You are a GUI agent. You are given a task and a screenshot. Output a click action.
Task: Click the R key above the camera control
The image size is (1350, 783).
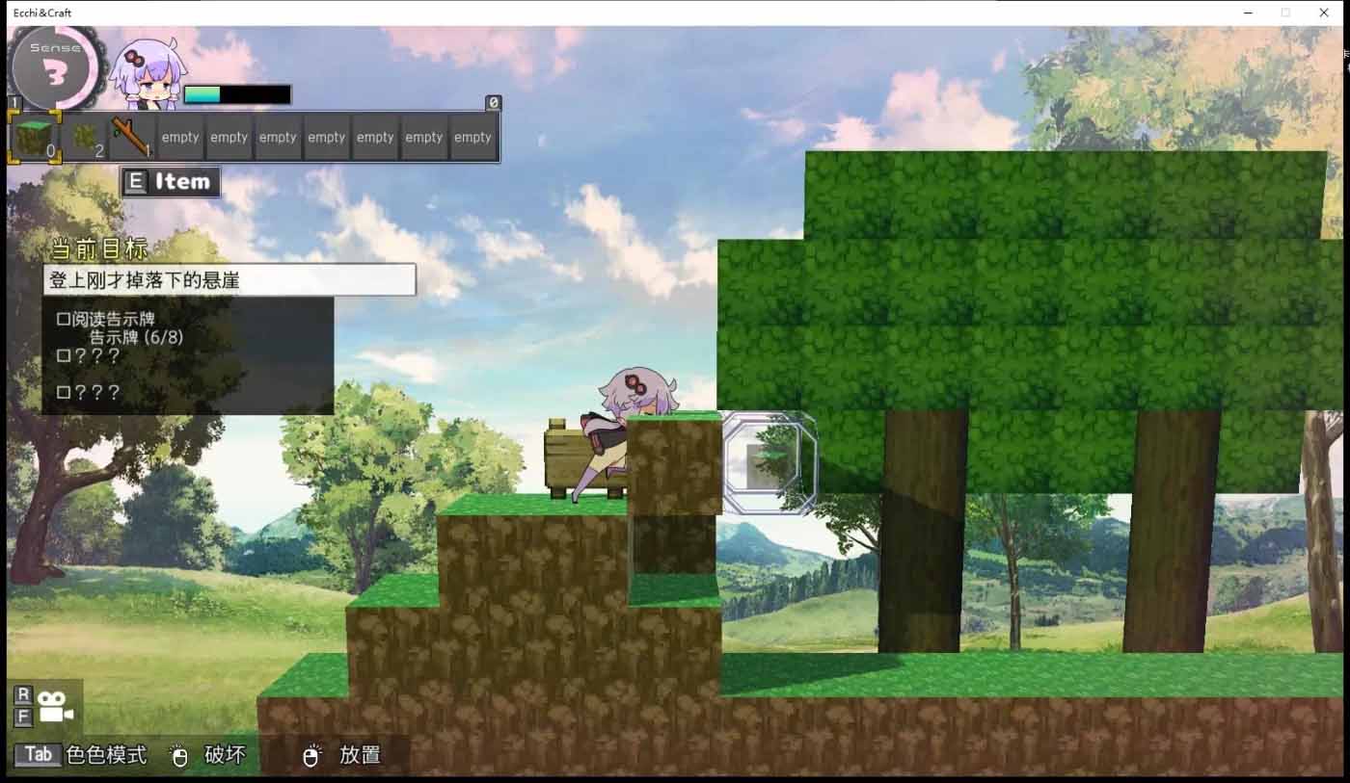[24, 695]
